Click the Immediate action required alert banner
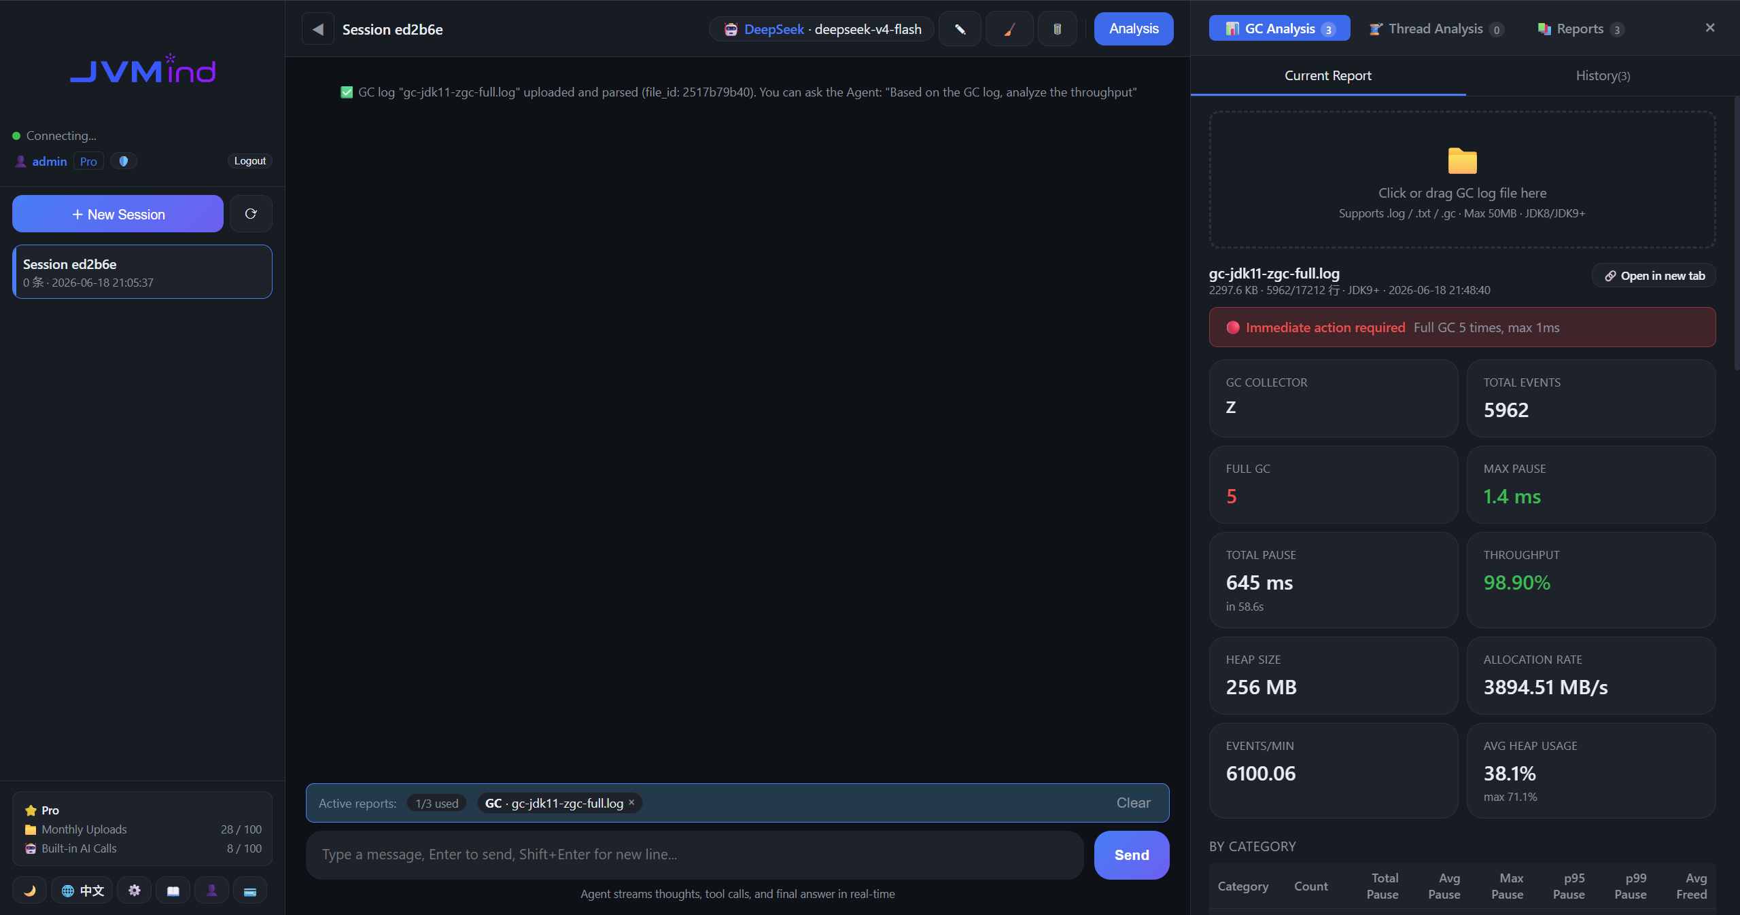Screen dimensions: 1740x915 click(x=1462, y=327)
